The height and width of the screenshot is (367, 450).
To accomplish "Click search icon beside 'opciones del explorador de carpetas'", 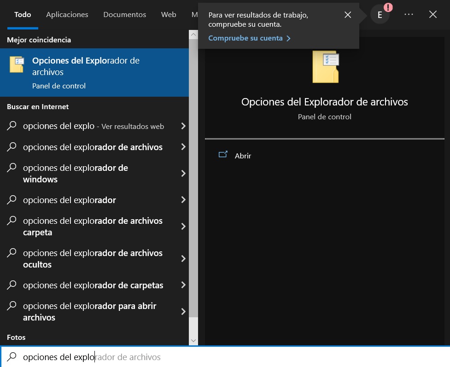I will pos(12,285).
